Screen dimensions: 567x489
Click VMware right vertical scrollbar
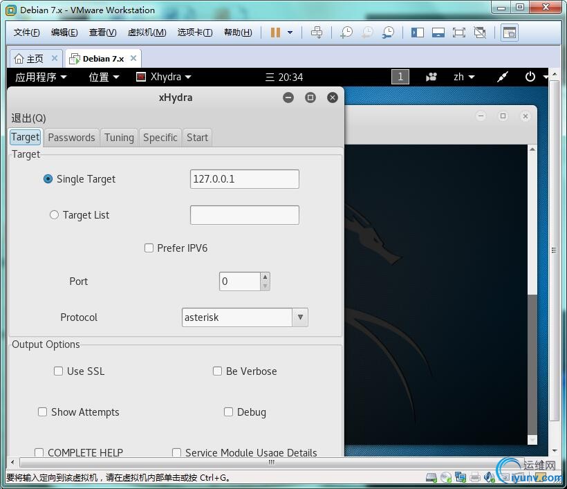click(554, 250)
